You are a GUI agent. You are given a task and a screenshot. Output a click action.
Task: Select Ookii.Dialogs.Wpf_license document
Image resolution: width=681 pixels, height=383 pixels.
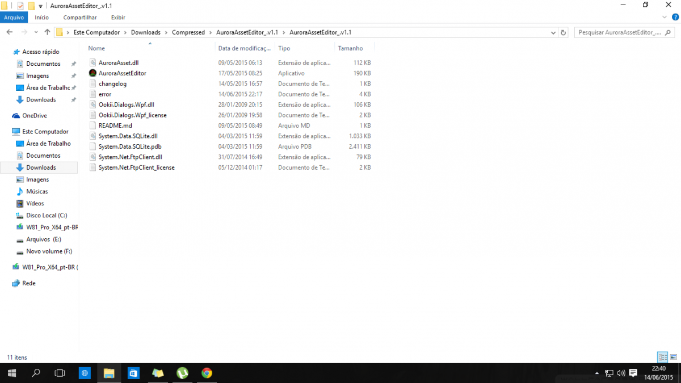[x=128, y=115]
